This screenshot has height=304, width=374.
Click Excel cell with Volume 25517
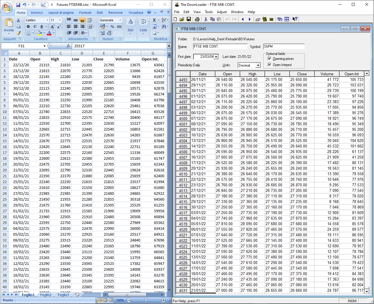coord(128,234)
